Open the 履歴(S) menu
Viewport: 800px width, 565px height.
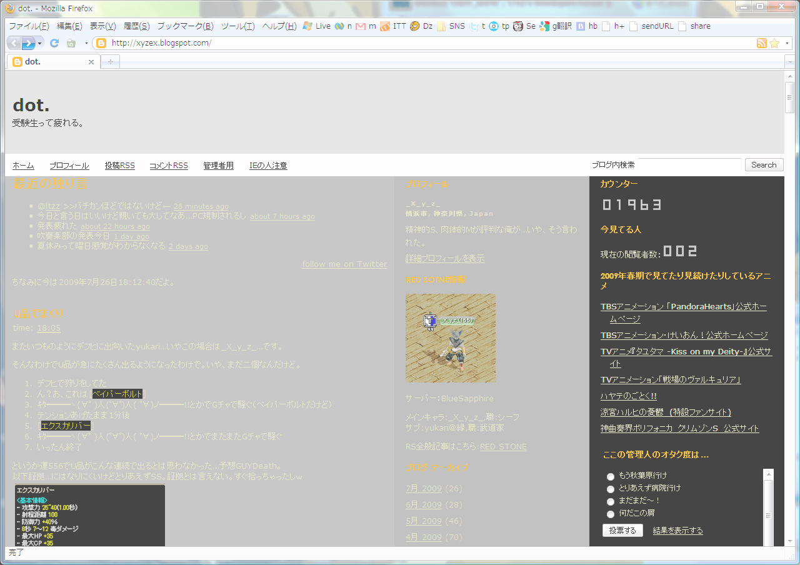[137, 26]
